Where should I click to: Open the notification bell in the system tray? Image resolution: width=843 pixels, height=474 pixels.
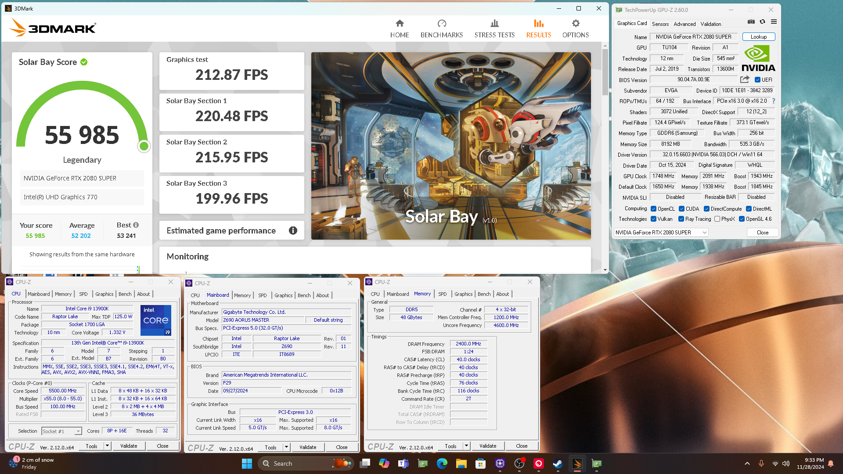(831, 463)
